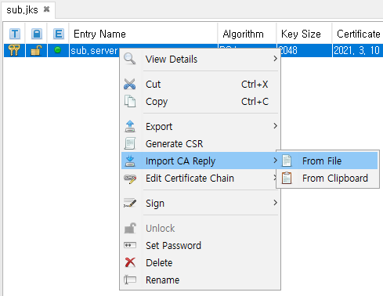Screen dimensions: 383x296
Task: Select From File in the submenu
Action: click(x=328, y=161)
